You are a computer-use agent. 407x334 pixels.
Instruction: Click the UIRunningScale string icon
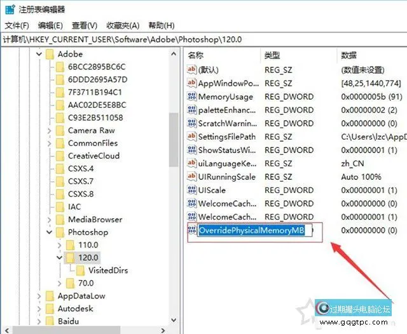click(191, 177)
